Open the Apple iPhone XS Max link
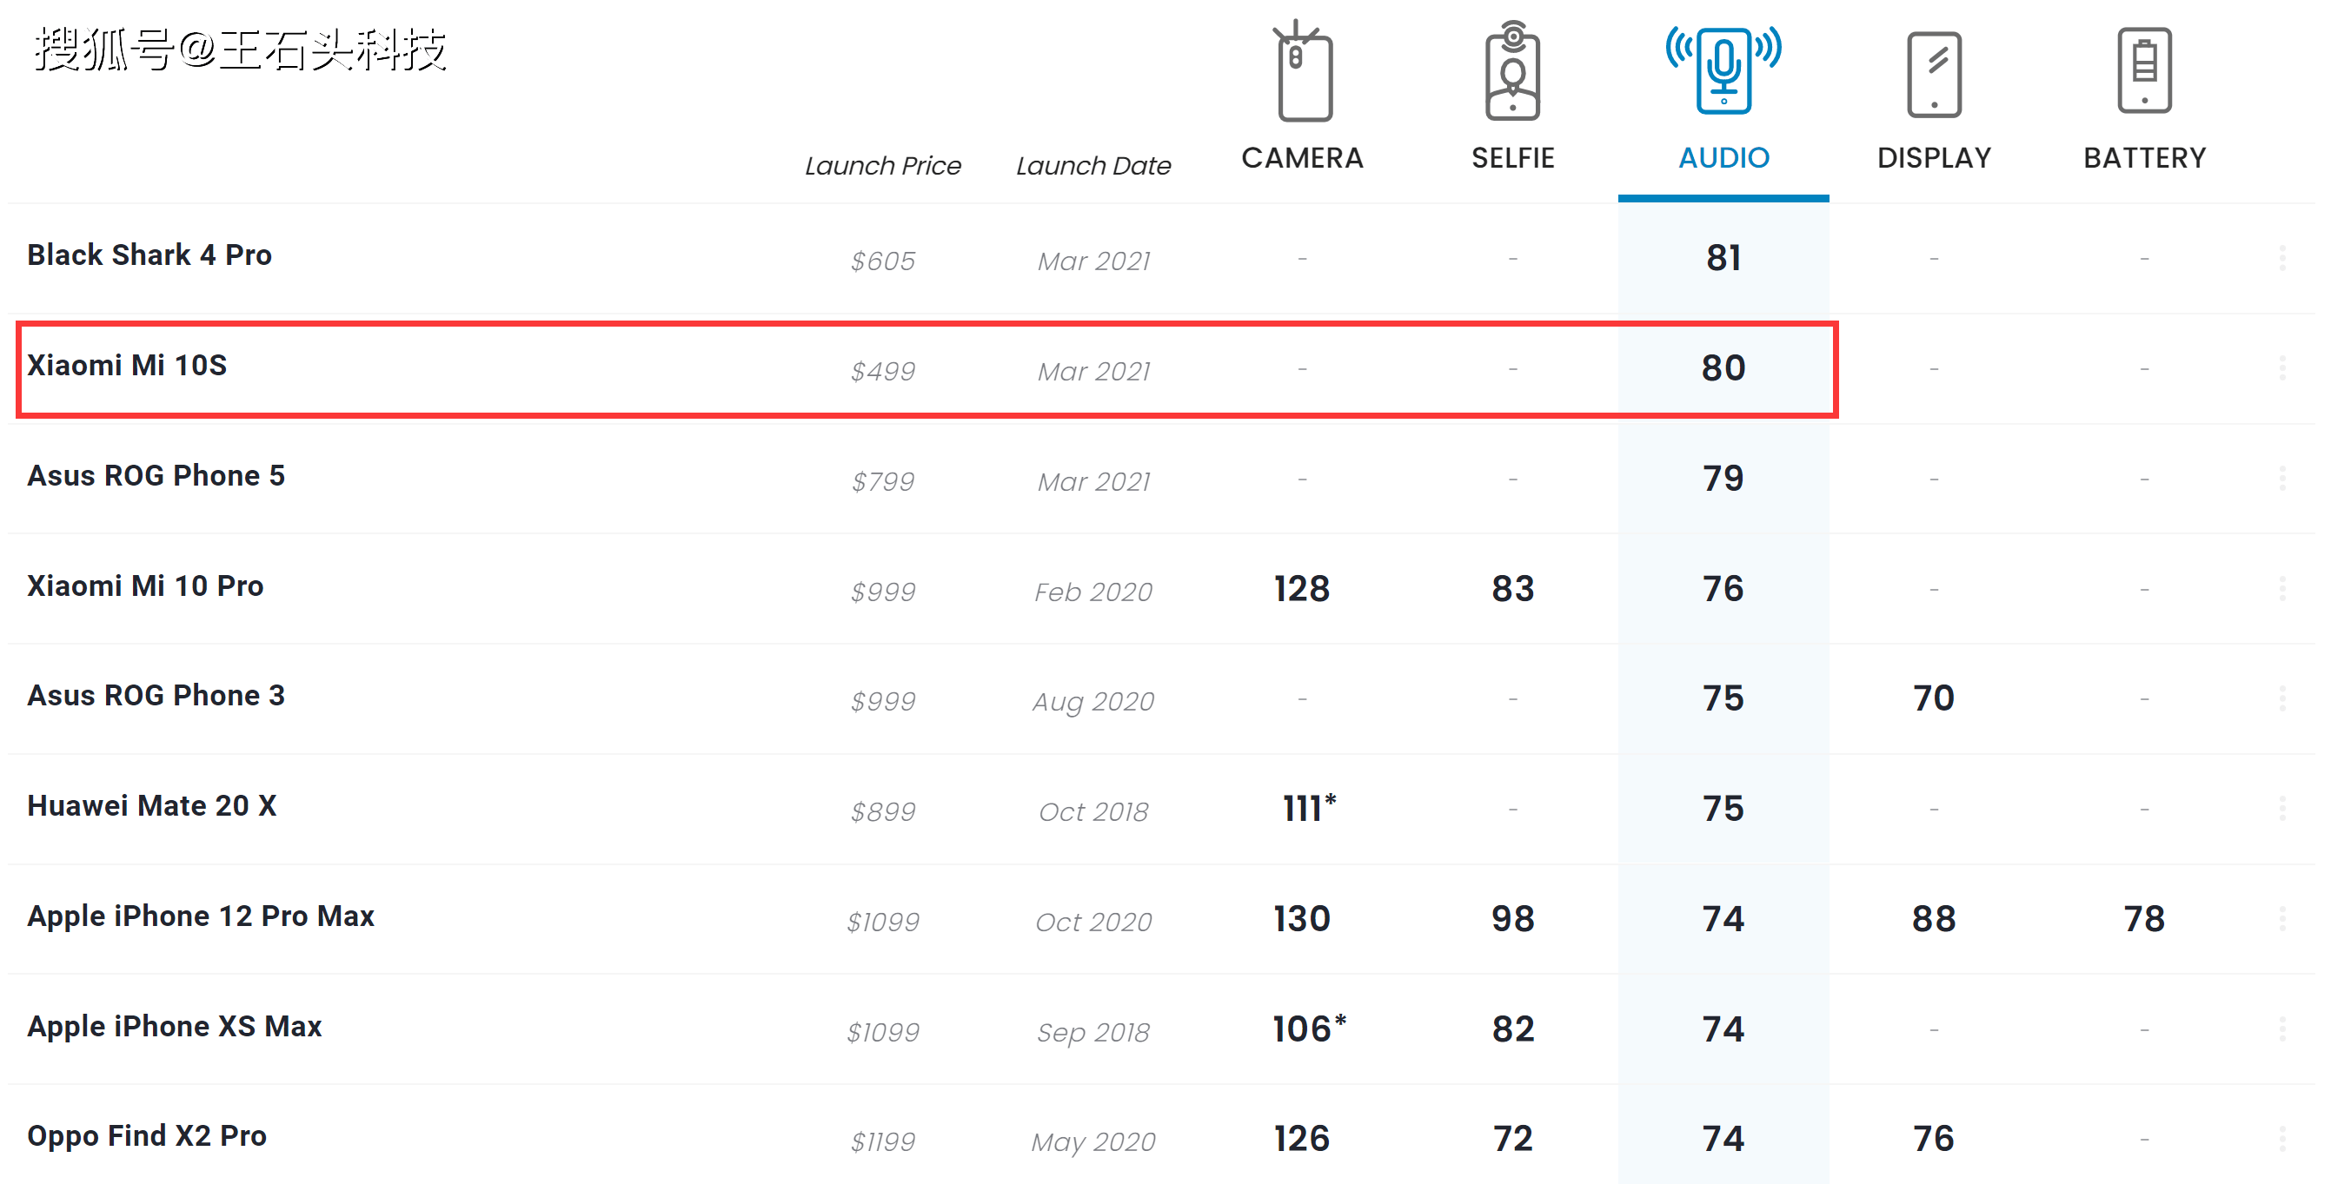The width and height of the screenshot is (2331, 1184). click(x=175, y=1027)
